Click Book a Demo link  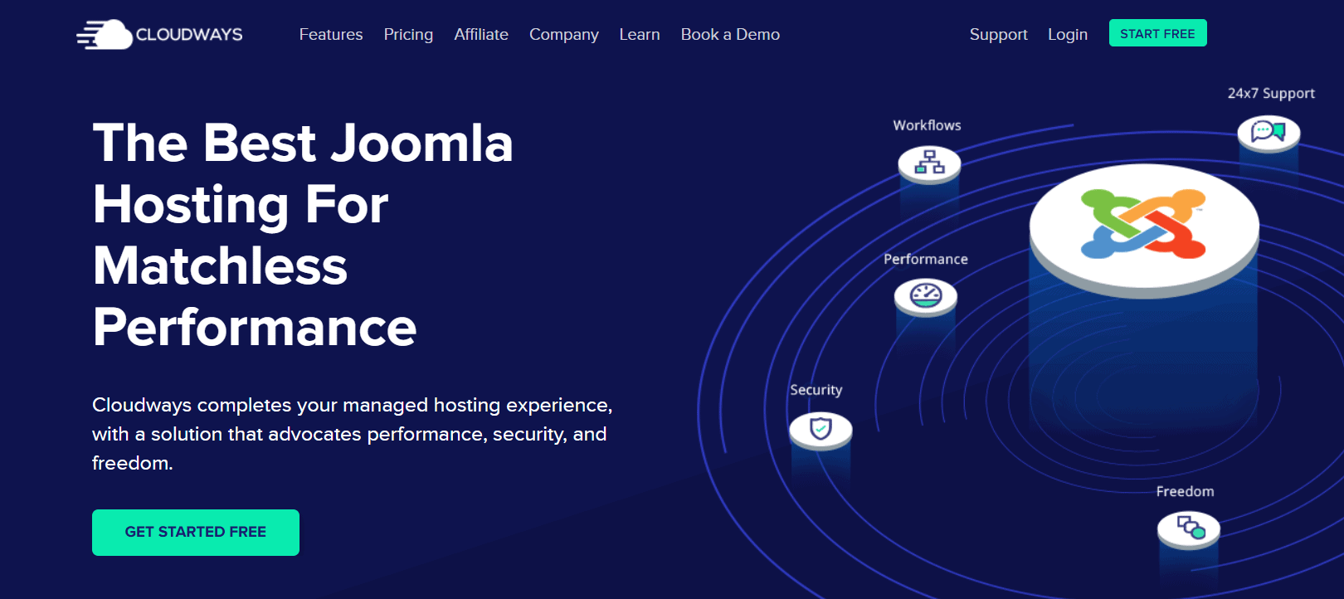pyautogui.click(x=730, y=35)
